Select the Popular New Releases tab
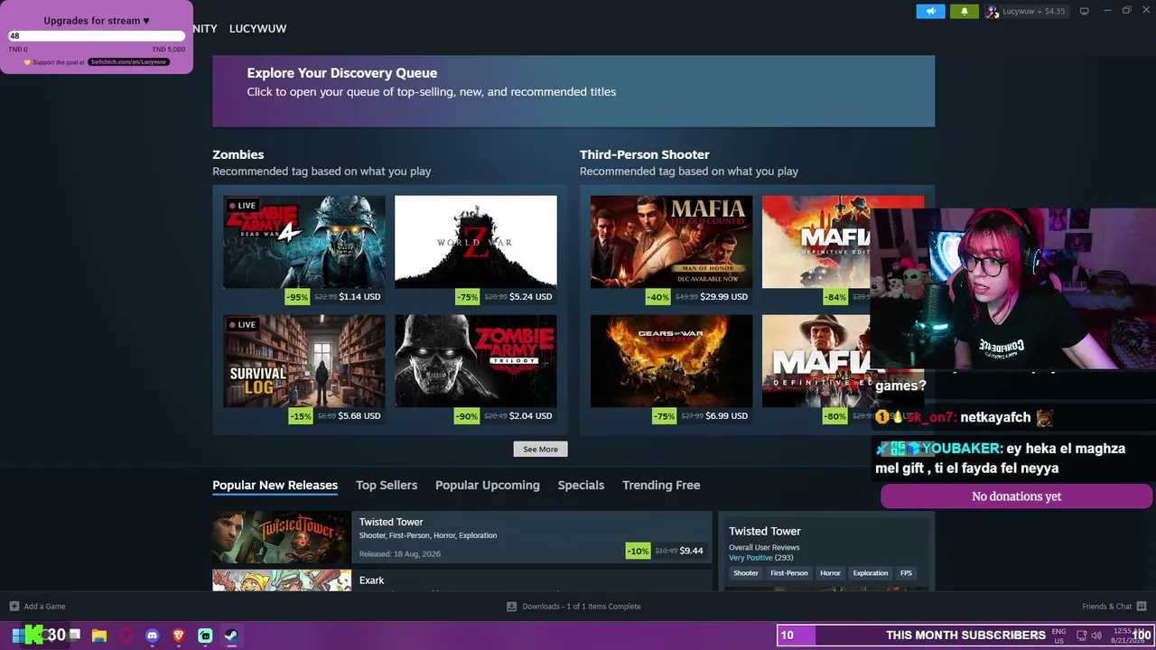Image resolution: width=1156 pixels, height=650 pixels. click(x=275, y=486)
